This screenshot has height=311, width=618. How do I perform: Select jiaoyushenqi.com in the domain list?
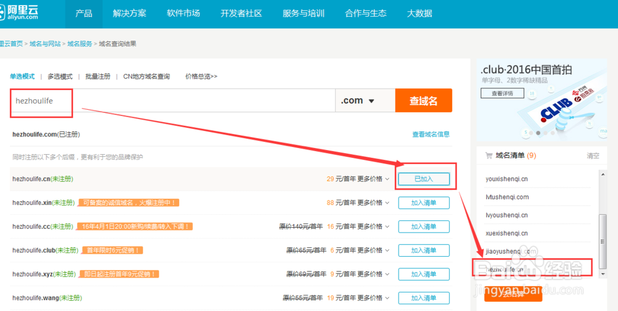[511, 251]
